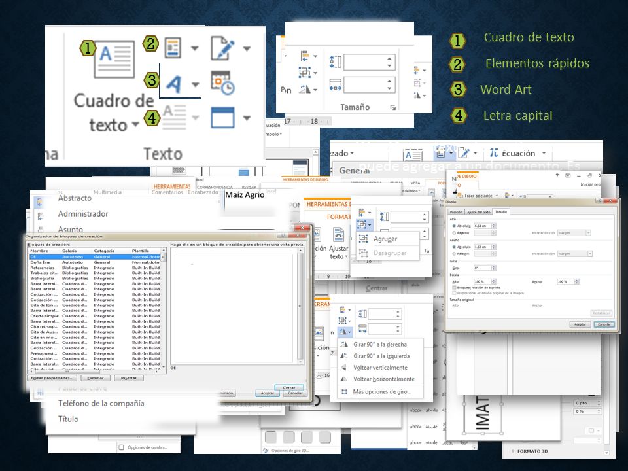
Task: Click the highlighted group icon above Agrupar
Action: (362, 224)
